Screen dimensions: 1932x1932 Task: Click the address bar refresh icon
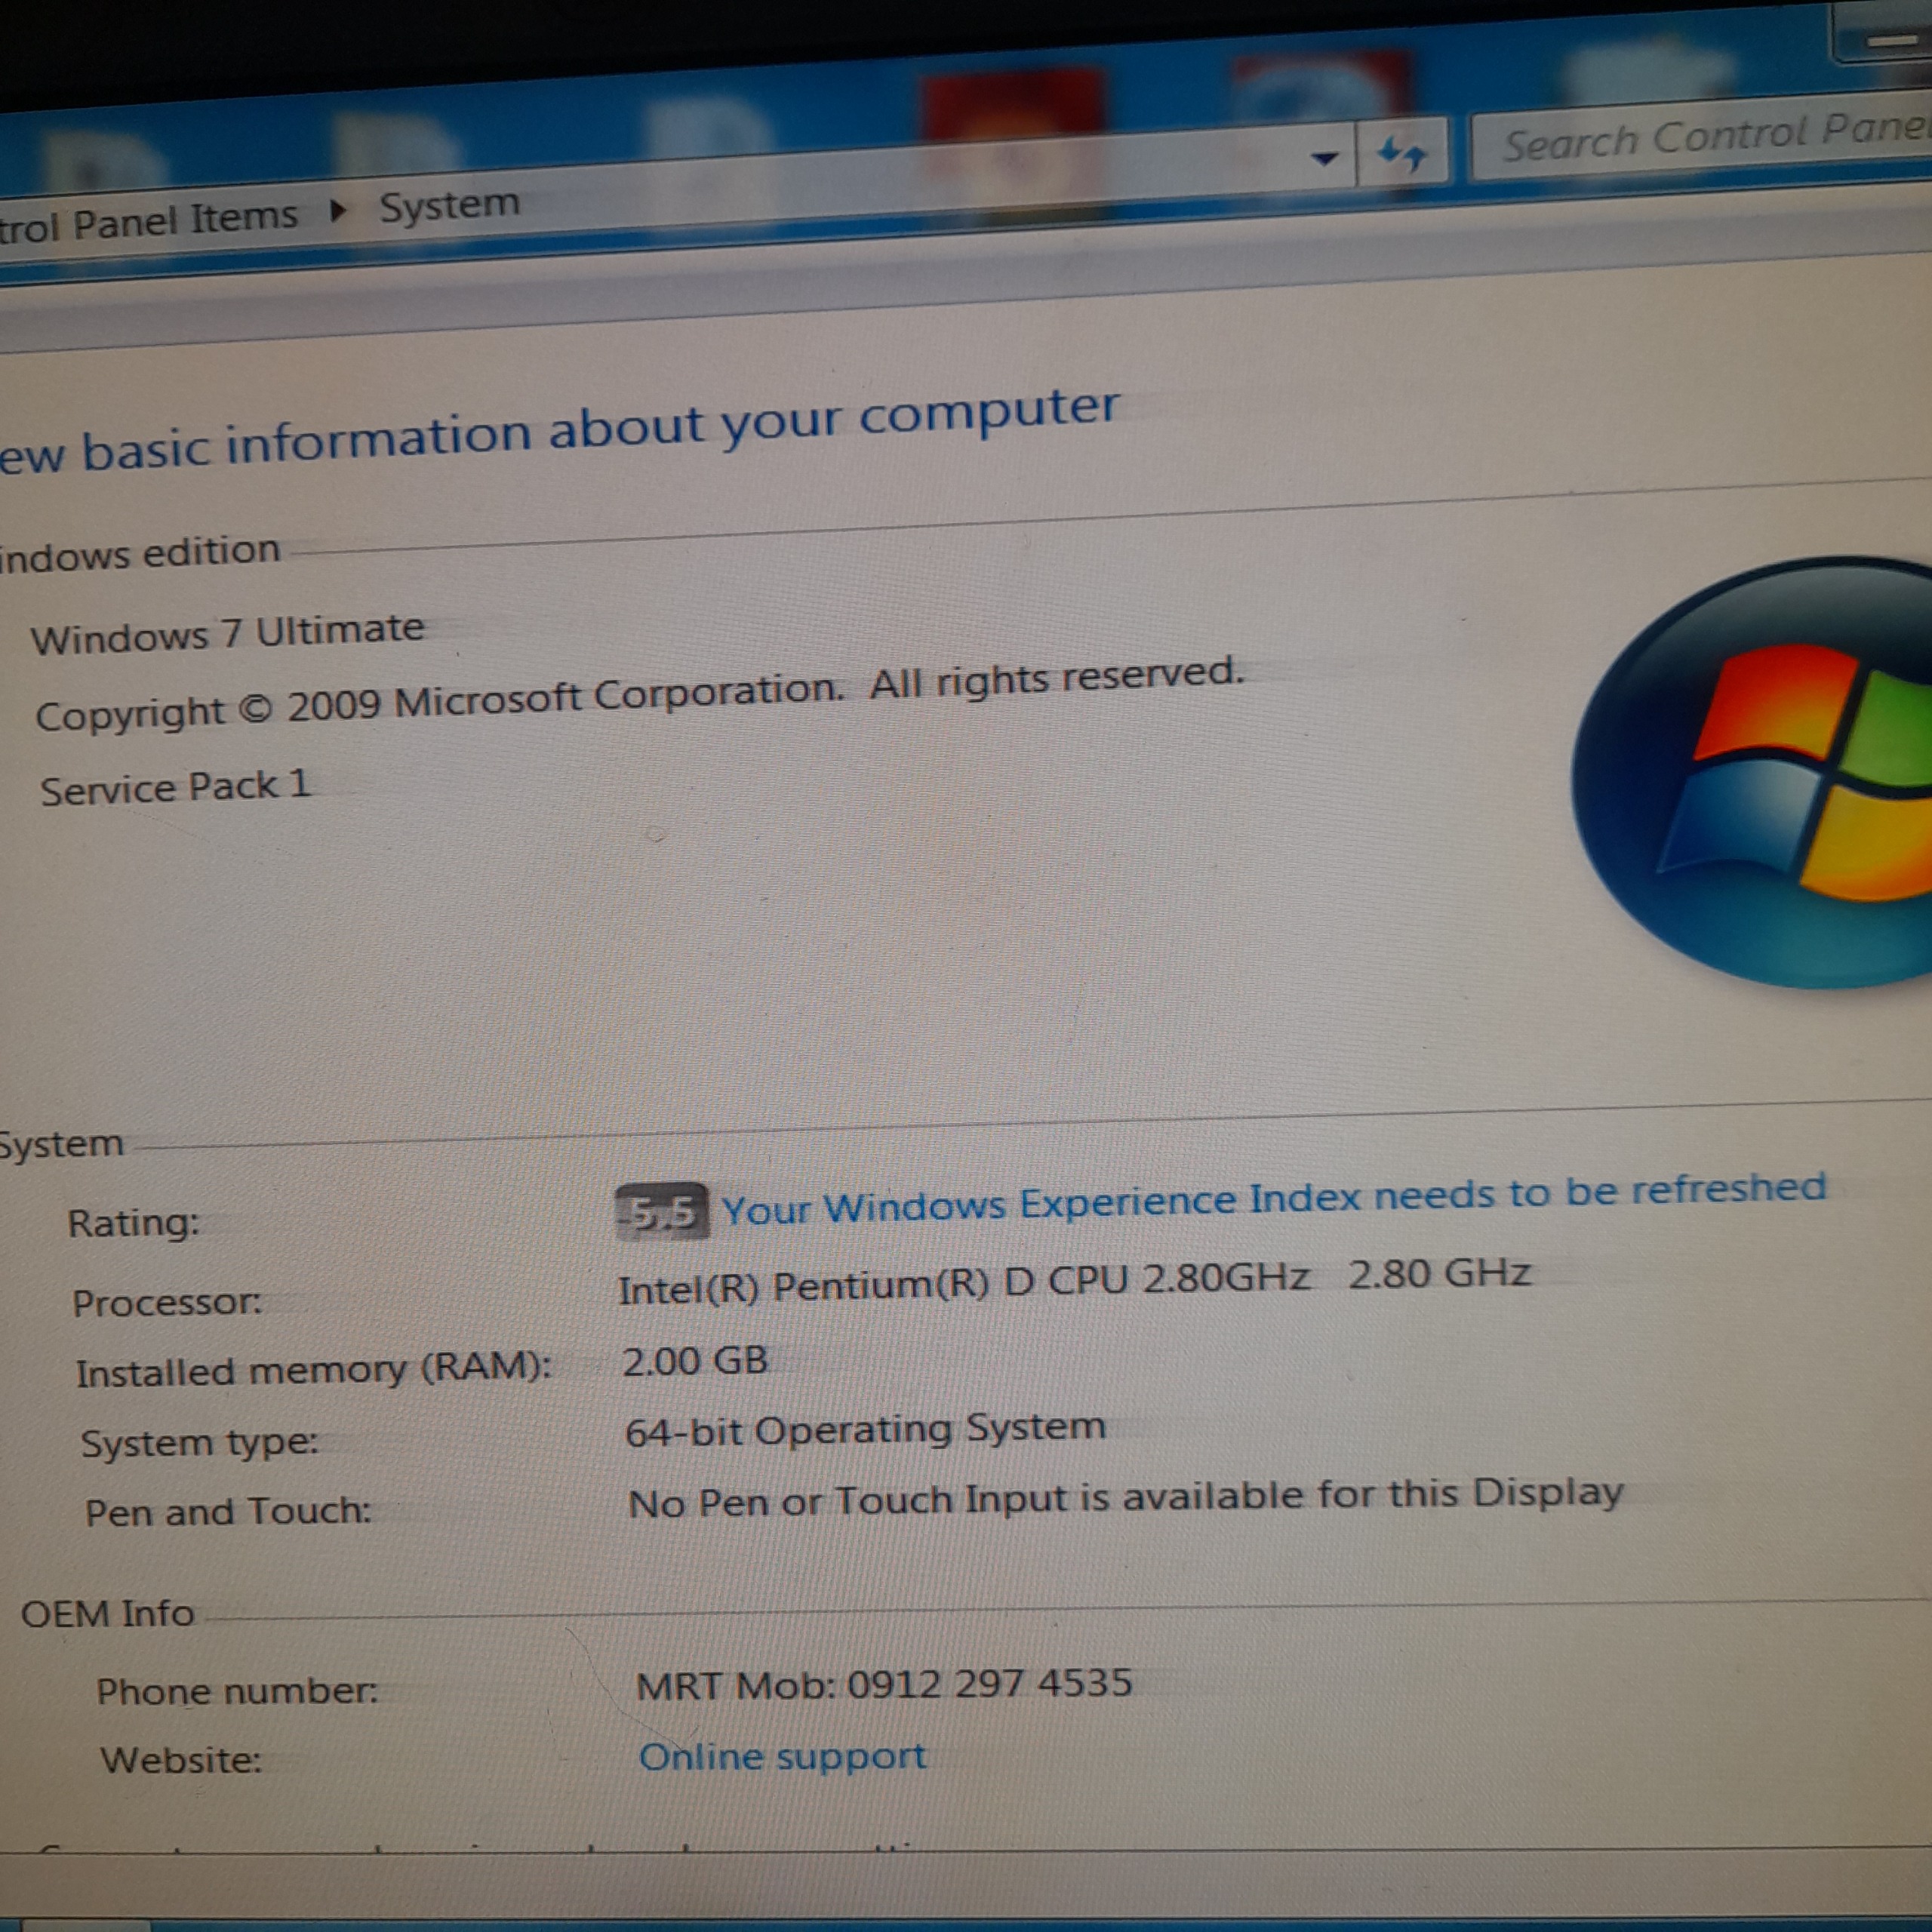pyautogui.click(x=1402, y=154)
